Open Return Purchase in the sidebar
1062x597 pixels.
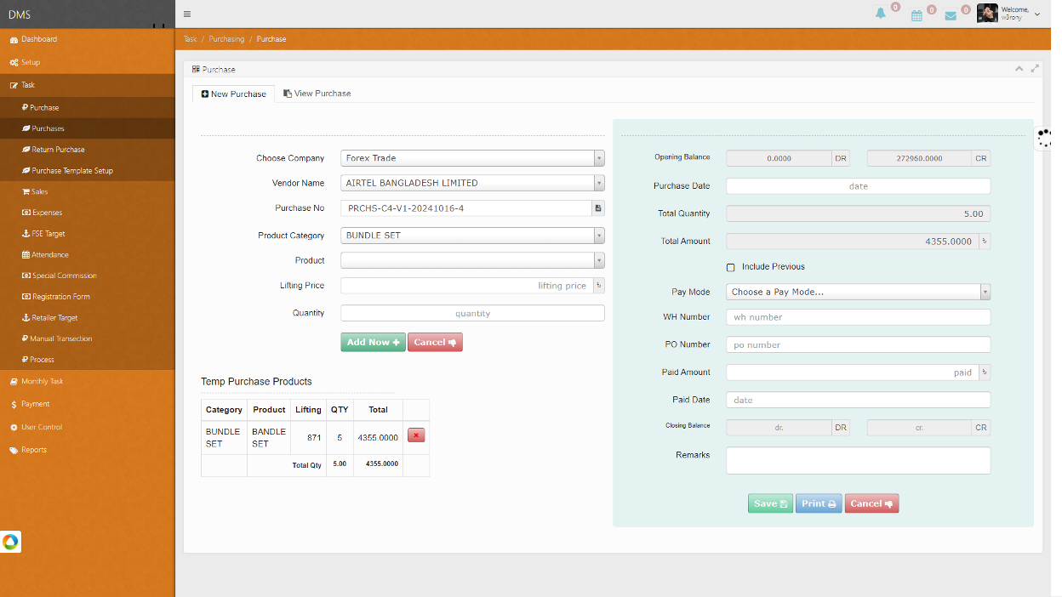(58, 150)
